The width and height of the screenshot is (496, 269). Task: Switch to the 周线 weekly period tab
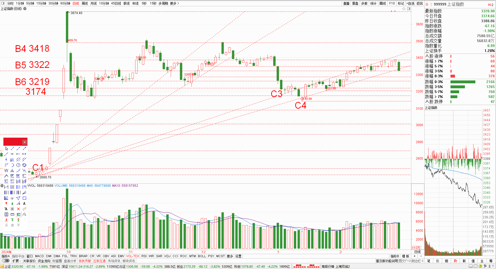(84, 3)
